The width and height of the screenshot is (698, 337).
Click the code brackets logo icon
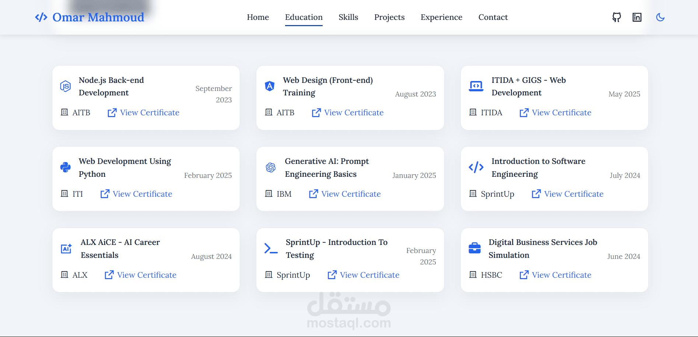pyautogui.click(x=41, y=17)
